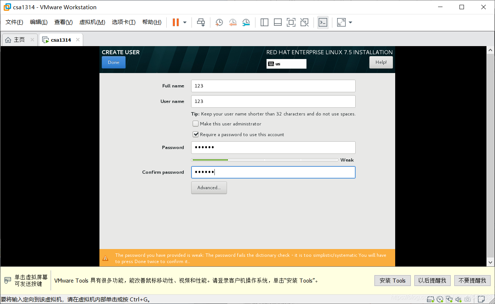Open the 虚拟机(M) menu
The image size is (495, 304).
[x=92, y=22]
